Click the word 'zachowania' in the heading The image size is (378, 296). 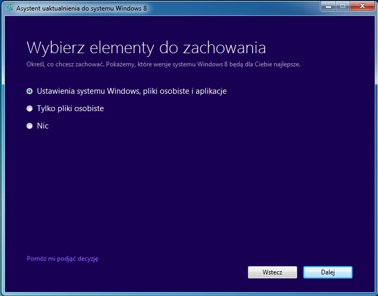coord(225,48)
